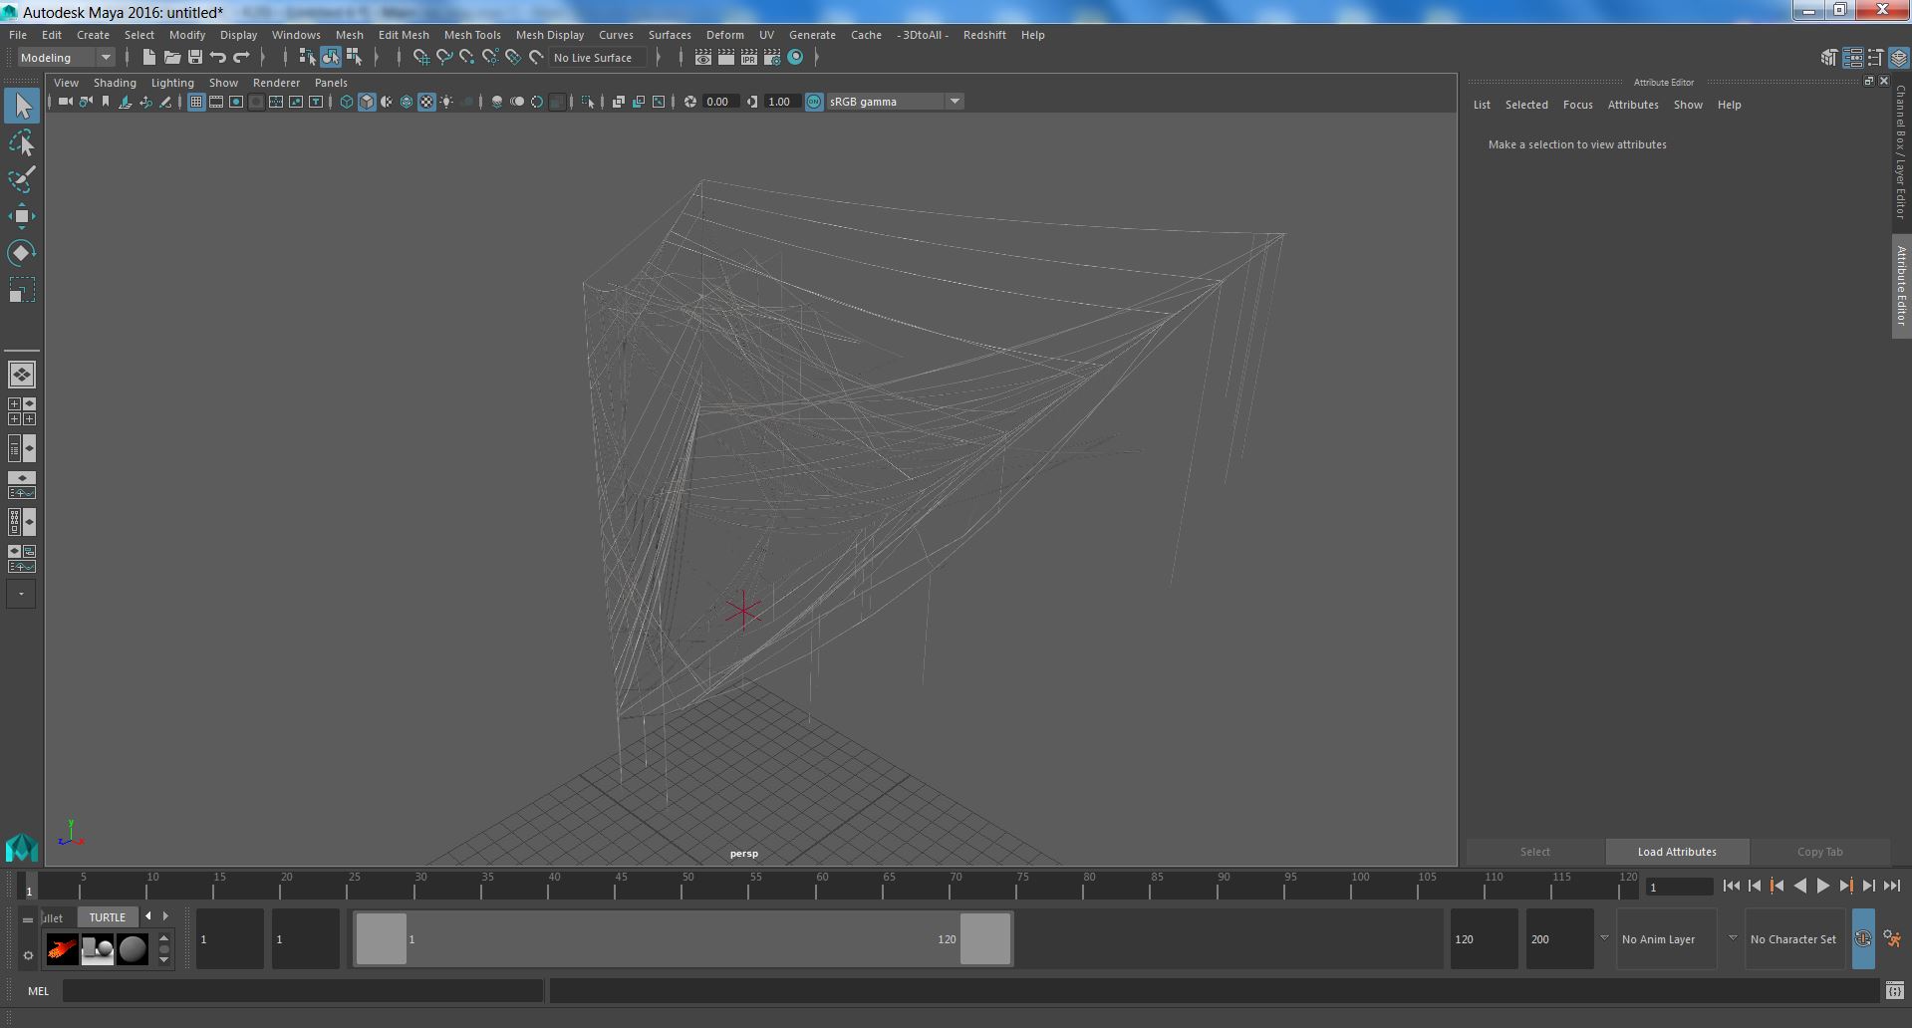The width and height of the screenshot is (1912, 1028).
Task: Toggle viewport color management ON button
Action: [814, 102]
